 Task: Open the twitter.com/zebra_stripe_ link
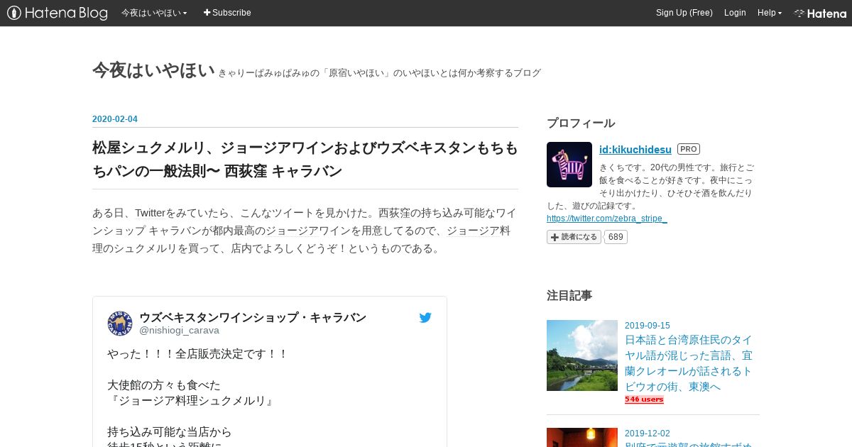607,219
